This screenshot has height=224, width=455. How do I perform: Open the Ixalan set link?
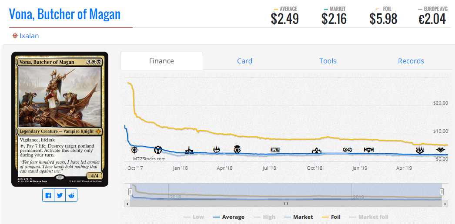coord(29,36)
